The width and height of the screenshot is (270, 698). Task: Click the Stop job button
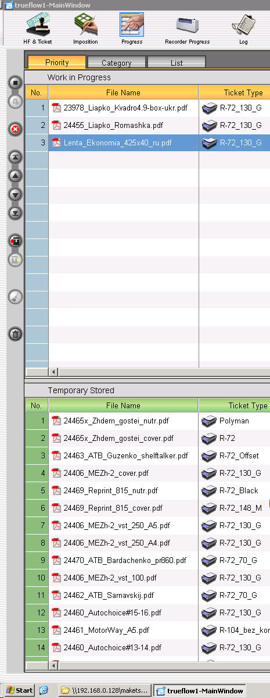point(16,83)
